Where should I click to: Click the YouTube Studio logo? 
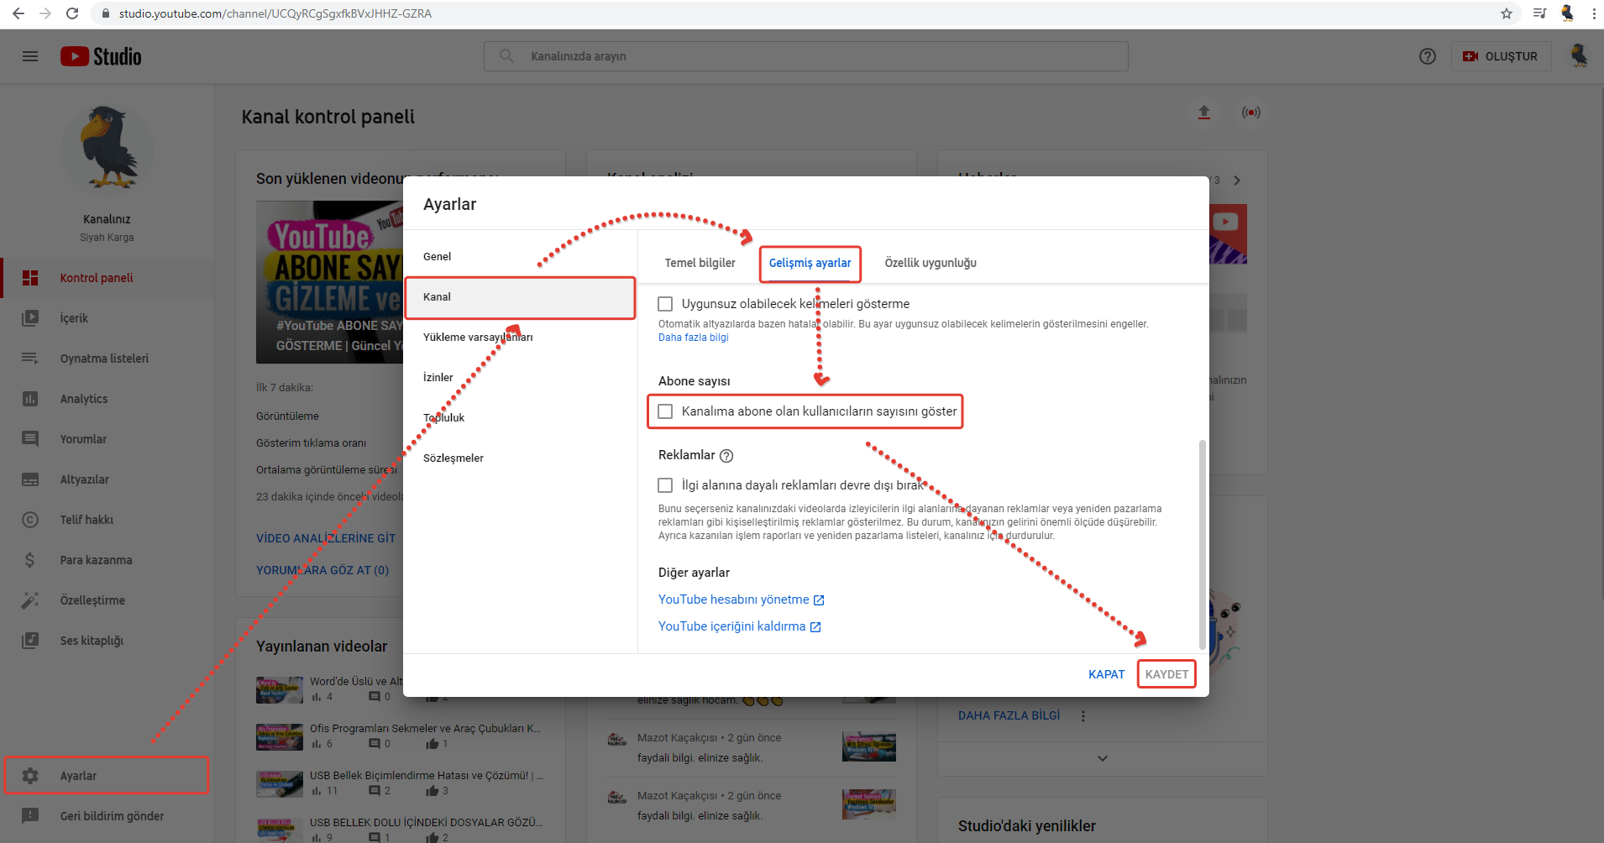(x=101, y=56)
